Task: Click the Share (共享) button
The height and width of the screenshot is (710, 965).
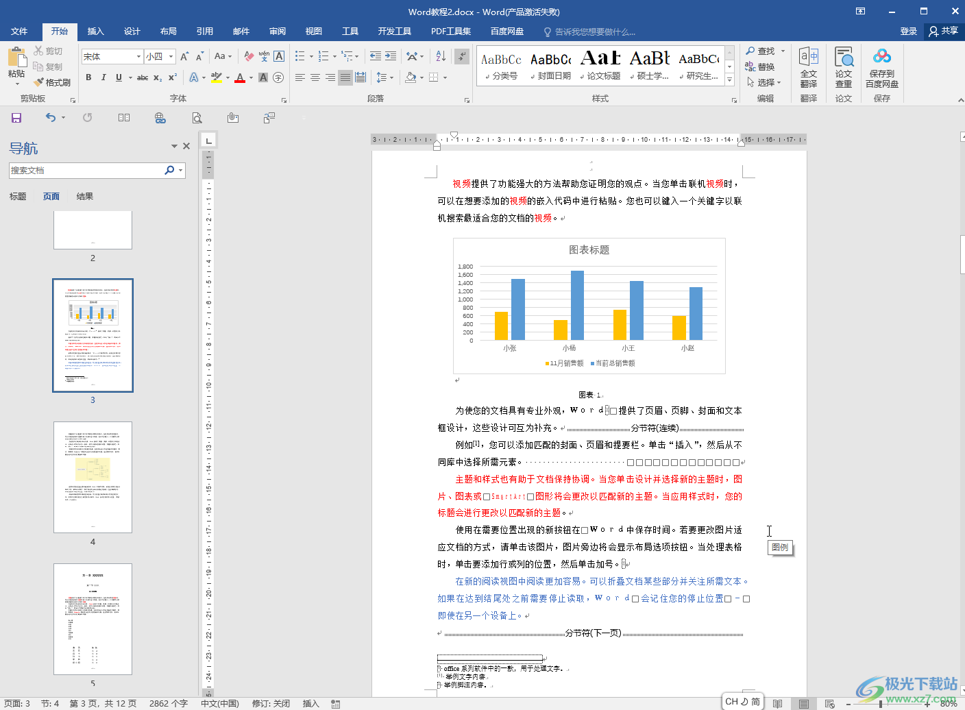Action: coord(944,31)
